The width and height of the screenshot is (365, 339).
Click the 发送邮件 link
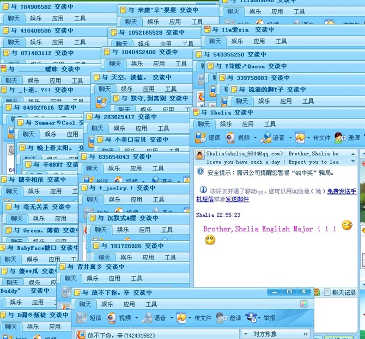point(237,199)
